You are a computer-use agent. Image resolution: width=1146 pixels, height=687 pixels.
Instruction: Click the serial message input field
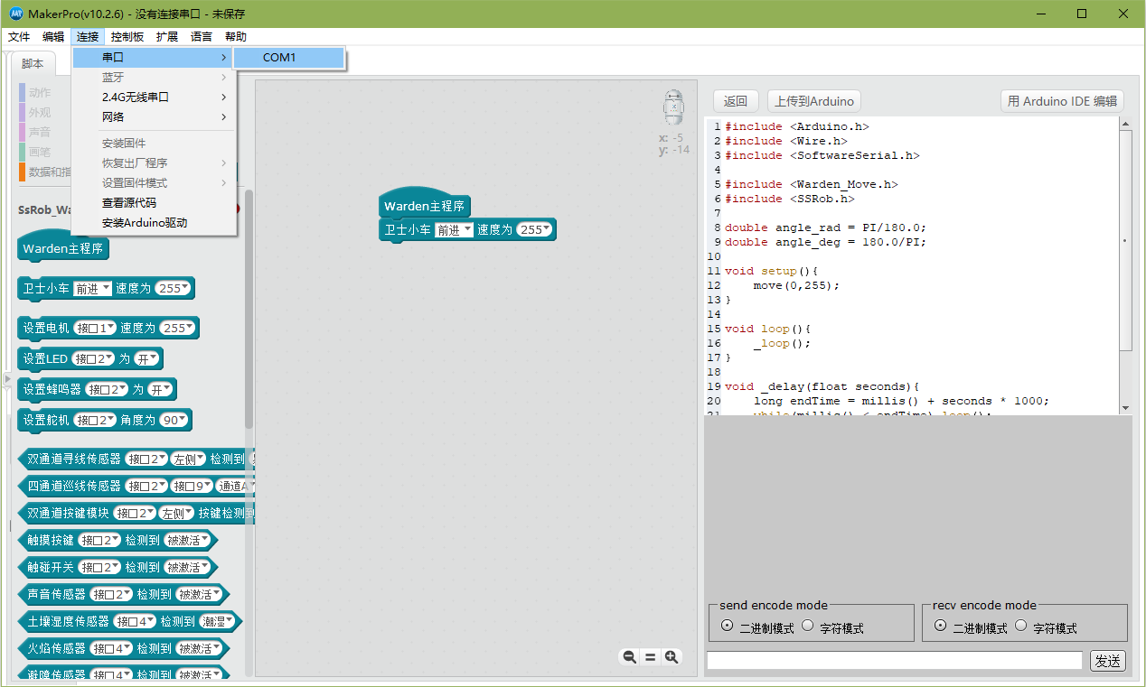tap(894, 661)
